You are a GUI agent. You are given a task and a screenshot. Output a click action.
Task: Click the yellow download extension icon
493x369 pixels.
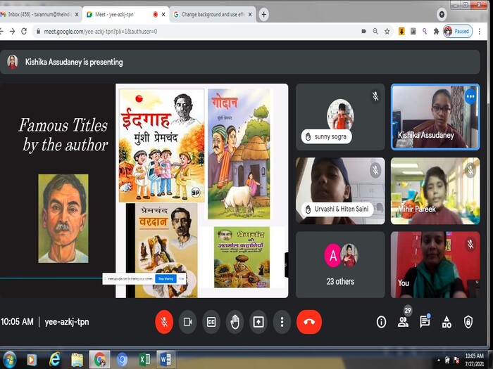click(401, 32)
